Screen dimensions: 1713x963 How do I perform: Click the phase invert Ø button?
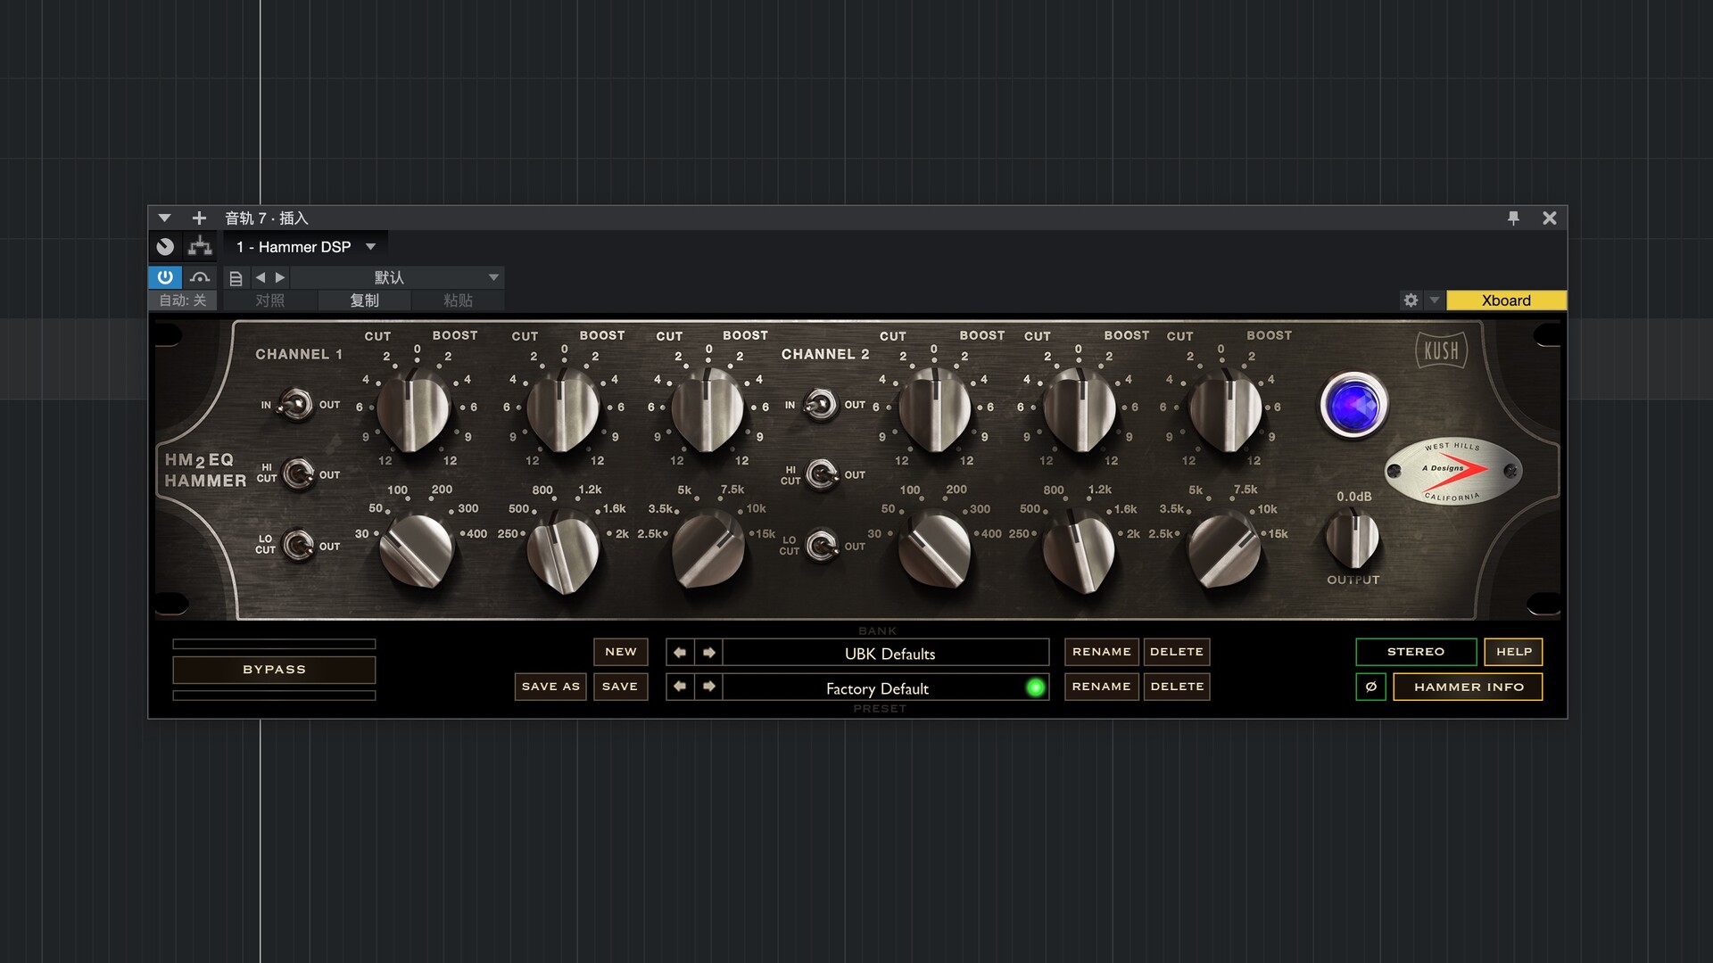coord(1370,687)
